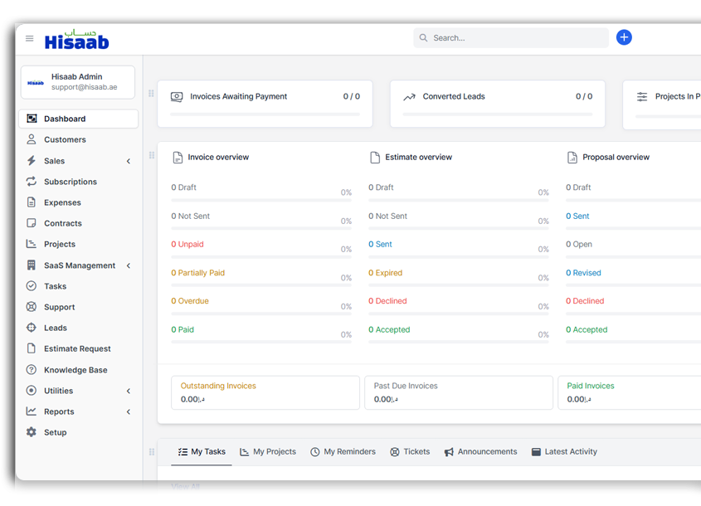Expand the Utilities submenu arrow
Viewport: 701px width, 506px height.
point(129,391)
